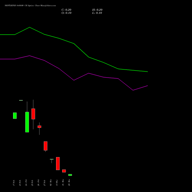Click the close value C: 0.20
Screen dimensions: 192x192
66,10
